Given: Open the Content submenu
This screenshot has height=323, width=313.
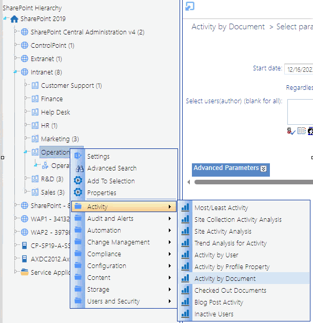Looking at the screenshot, I should [124, 277].
